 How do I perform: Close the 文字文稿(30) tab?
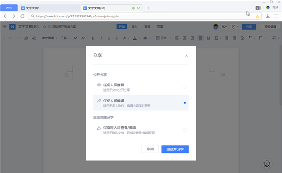(138, 8)
